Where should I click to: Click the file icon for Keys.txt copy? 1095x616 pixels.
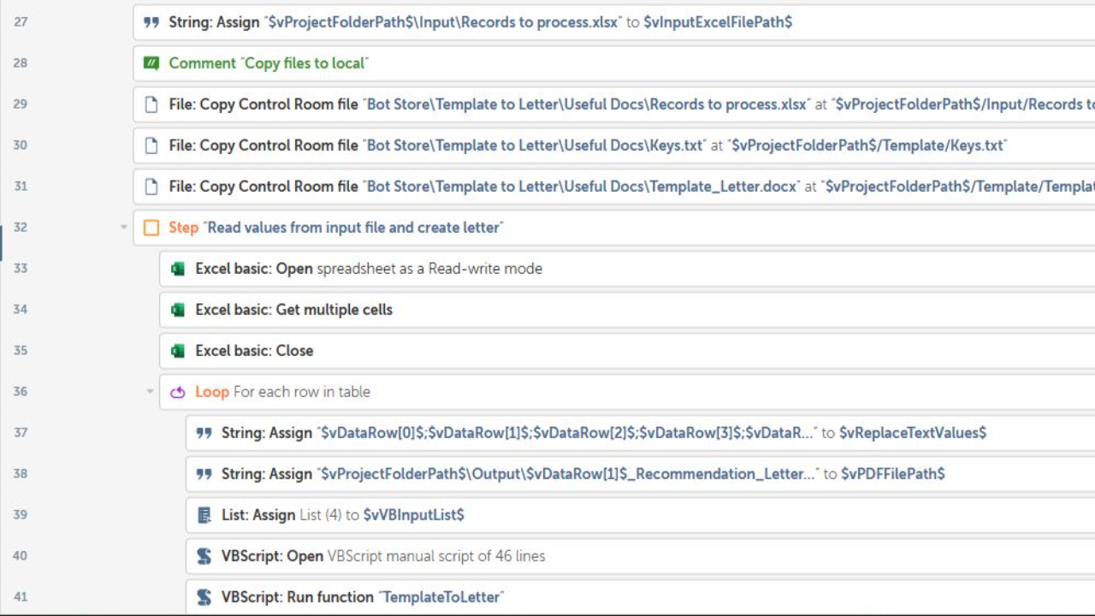[x=151, y=145]
